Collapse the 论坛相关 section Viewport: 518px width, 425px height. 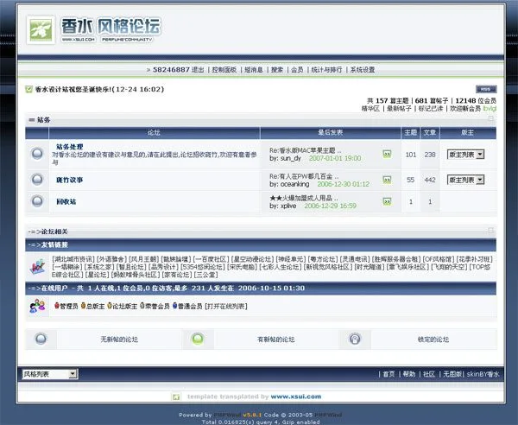tap(490, 231)
